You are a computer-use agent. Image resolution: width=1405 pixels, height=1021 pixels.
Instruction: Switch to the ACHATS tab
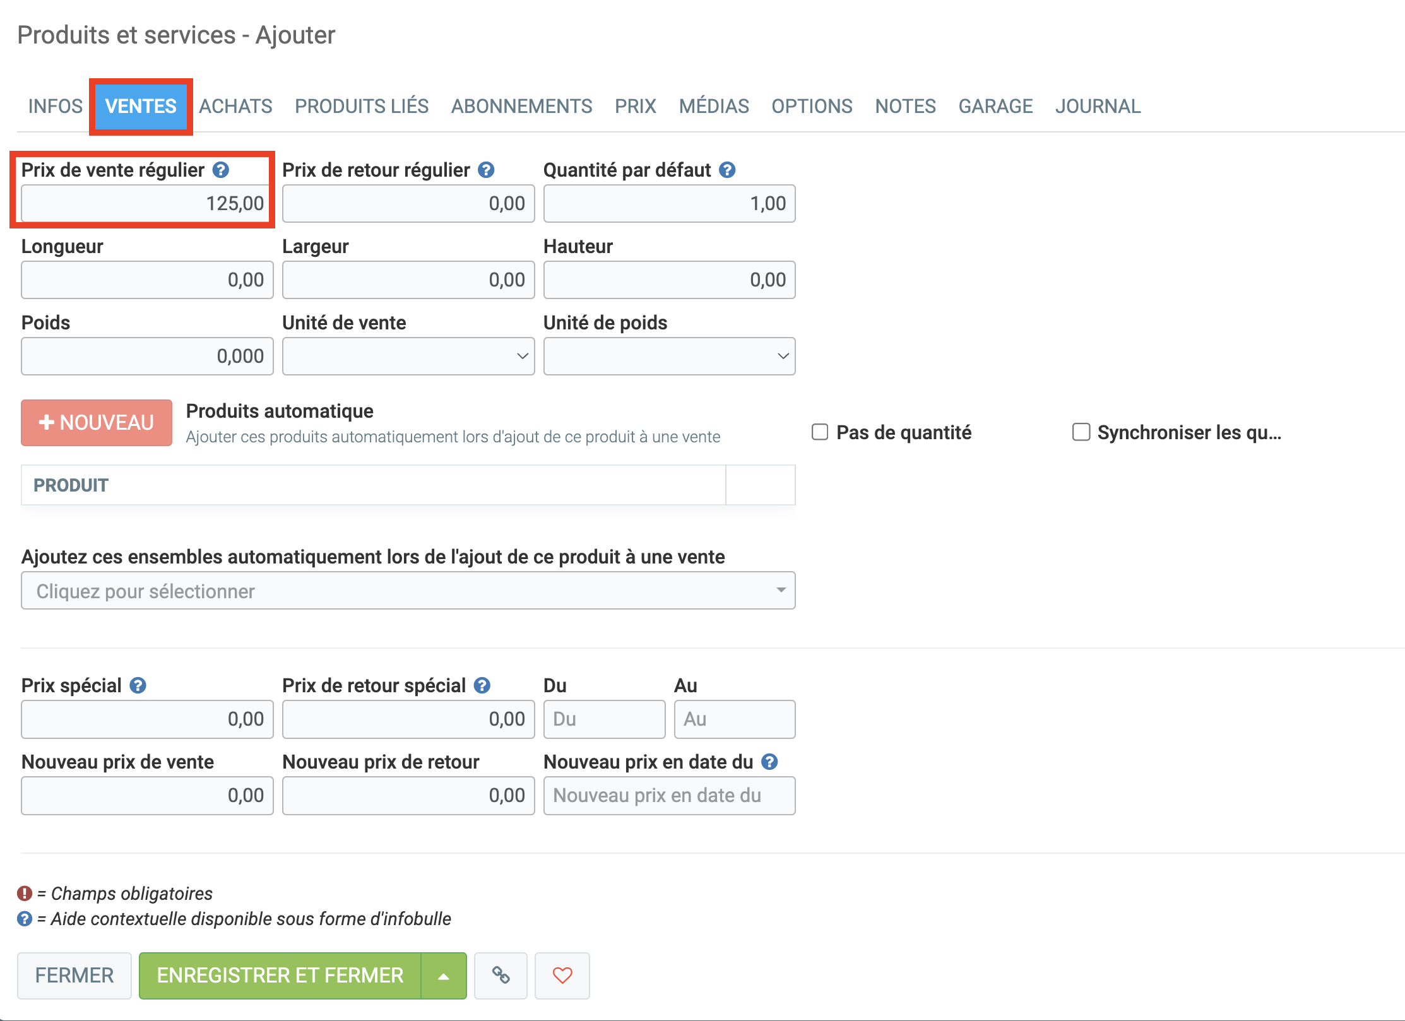click(235, 106)
